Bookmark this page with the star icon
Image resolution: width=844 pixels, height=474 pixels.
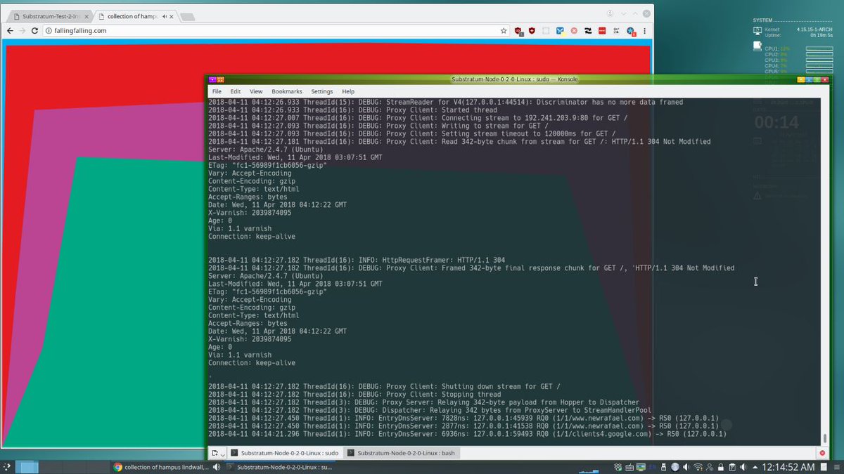pyautogui.click(x=504, y=31)
